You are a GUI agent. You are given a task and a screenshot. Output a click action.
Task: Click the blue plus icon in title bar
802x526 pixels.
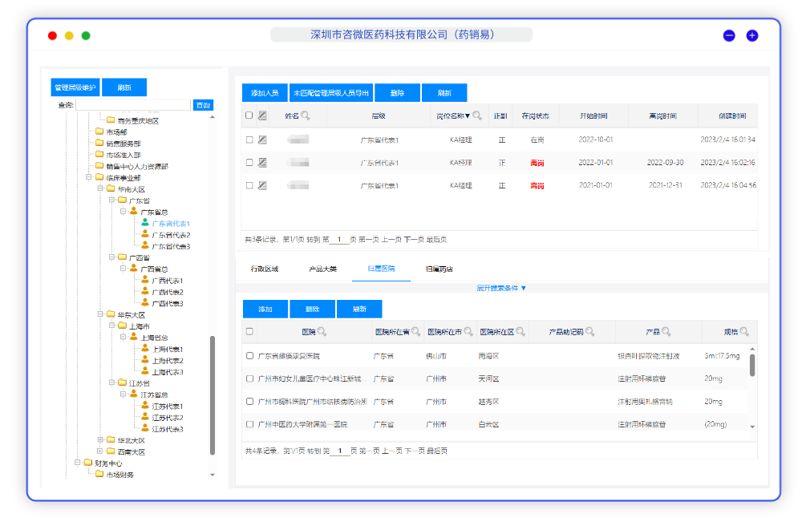(752, 35)
